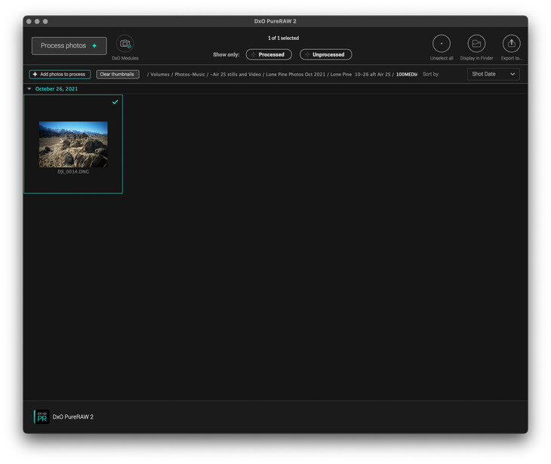Collapse the October 26, 2021 group

coord(29,89)
